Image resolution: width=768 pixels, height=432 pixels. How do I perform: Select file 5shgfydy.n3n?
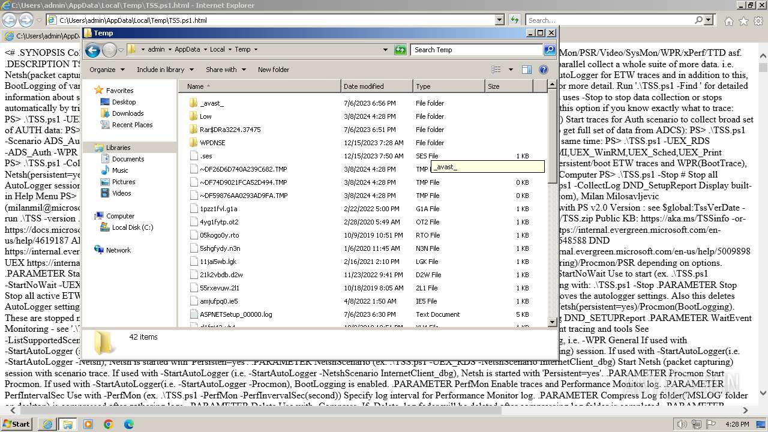click(x=215, y=248)
